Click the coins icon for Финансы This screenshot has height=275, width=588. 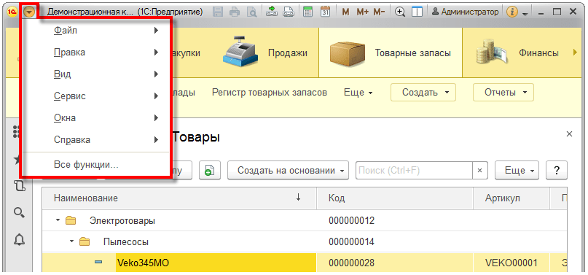point(492,52)
